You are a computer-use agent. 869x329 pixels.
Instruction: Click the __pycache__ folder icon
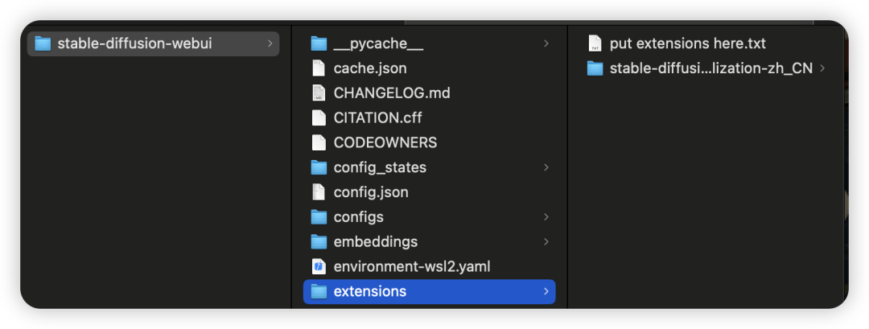(319, 43)
